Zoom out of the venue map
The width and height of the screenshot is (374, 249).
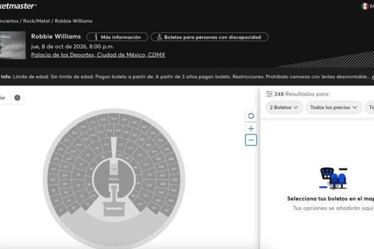pyautogui.click(x=251, y=140)
